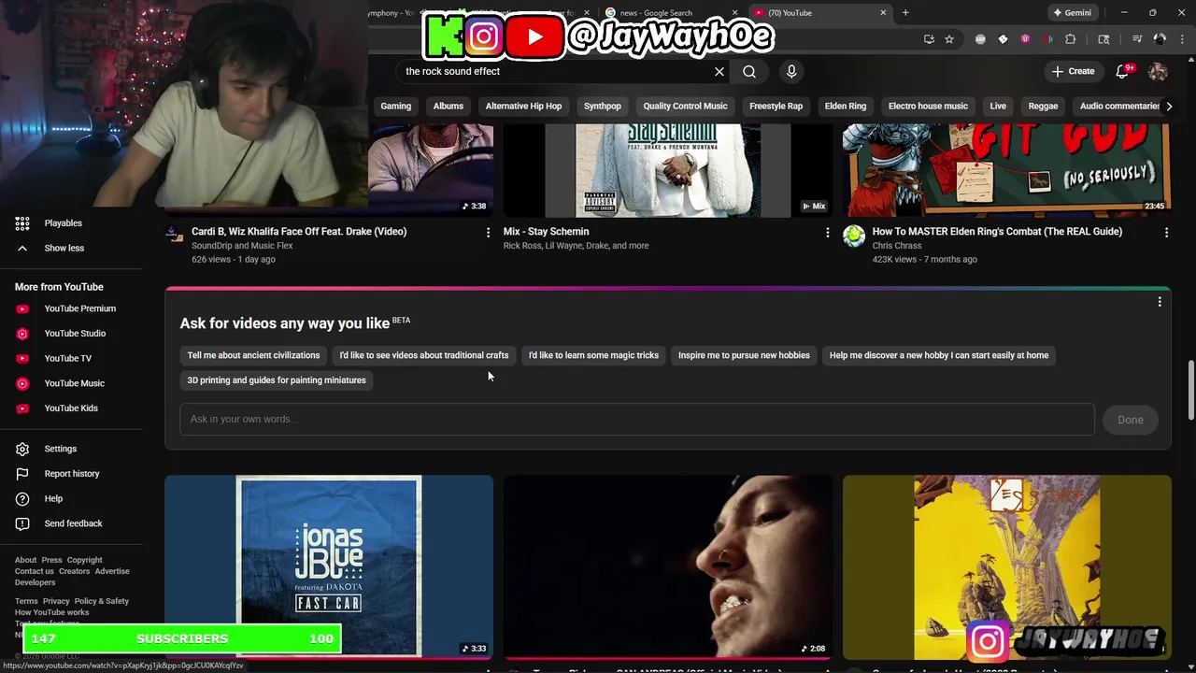Choose 'learn some magic tricks' suggestion
This screenshot has width=1196, height=673.
pos(593,355)
